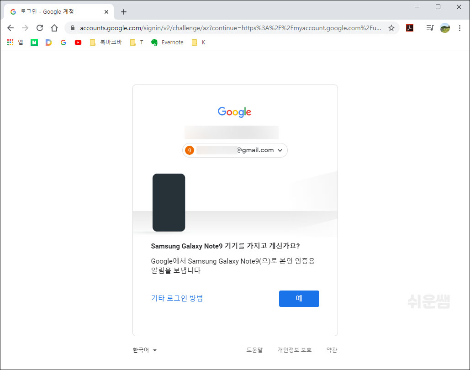Expand the gmail.com account switcher dropdown
The image size is (470, 370).
[235, 150]
